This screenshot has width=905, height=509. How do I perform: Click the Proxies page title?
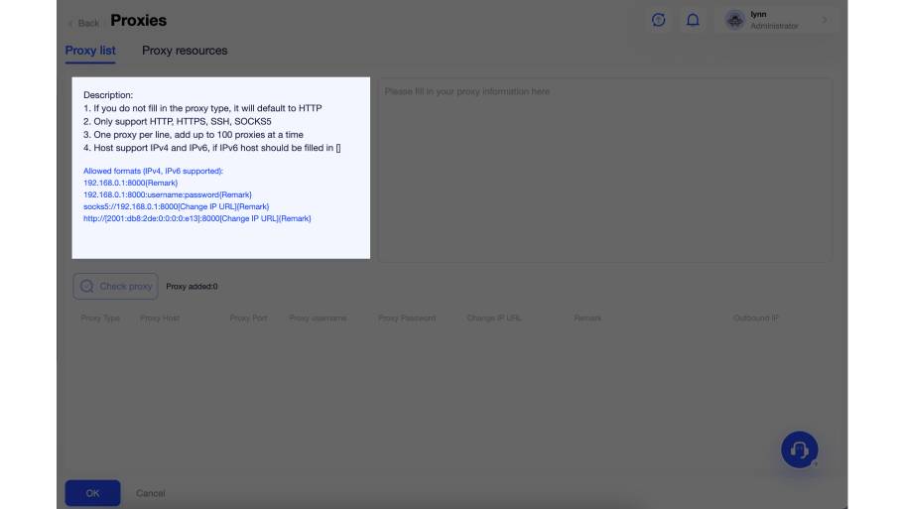click(139, 21)
